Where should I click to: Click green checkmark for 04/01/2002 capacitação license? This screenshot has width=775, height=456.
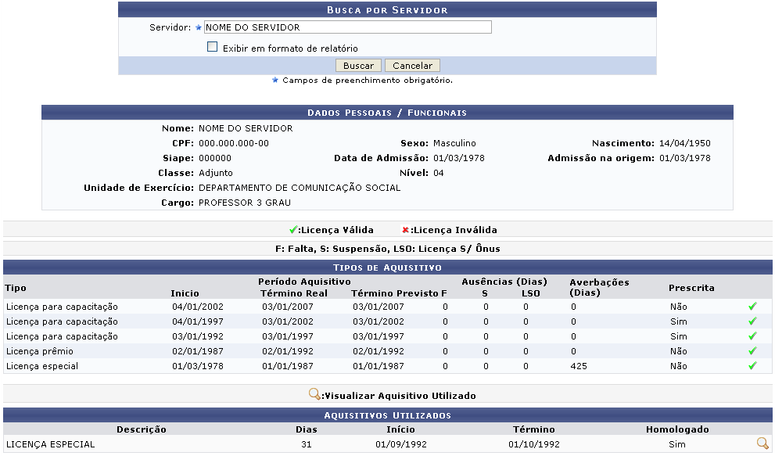click(x=752, y=307)
